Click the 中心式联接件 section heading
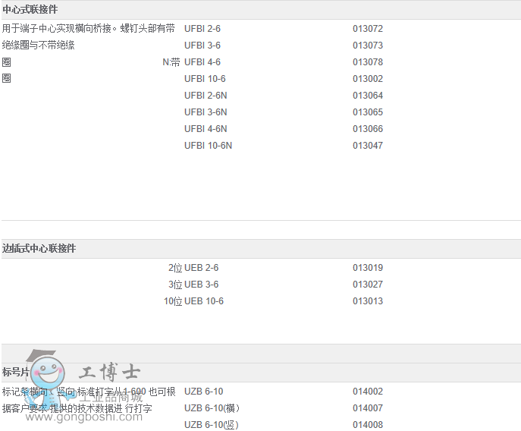The image size is (521, 431). [x=30, y=10]
